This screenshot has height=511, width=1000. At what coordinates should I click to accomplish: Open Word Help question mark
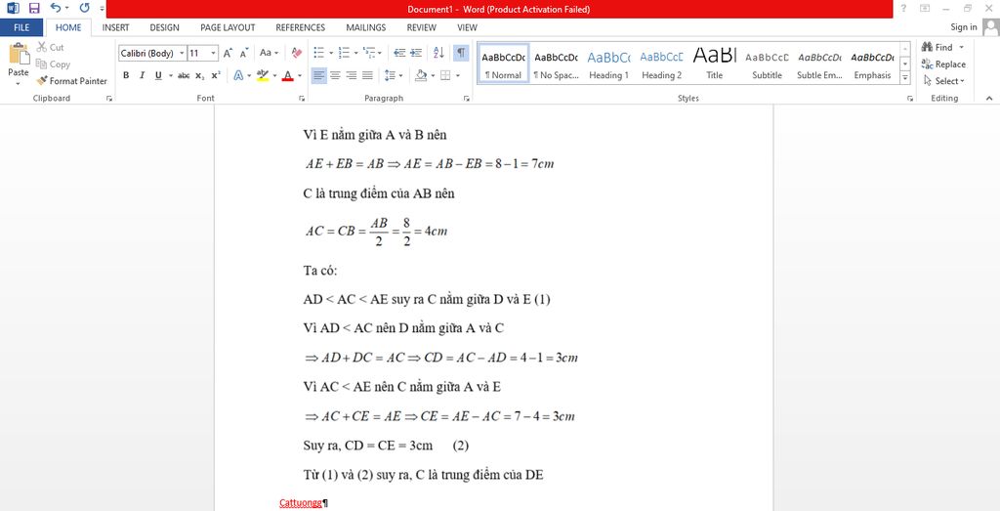click(903, 8)
